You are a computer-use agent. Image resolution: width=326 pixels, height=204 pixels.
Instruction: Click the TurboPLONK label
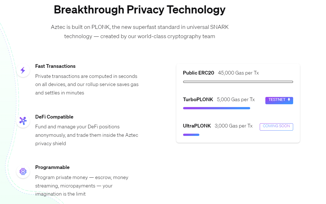click(x=198, y=99)
